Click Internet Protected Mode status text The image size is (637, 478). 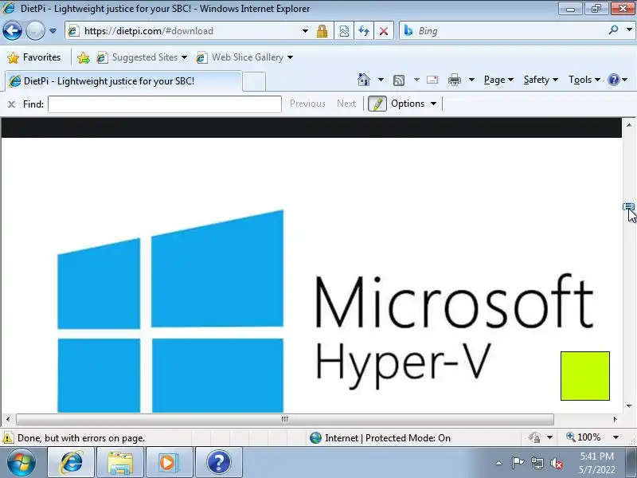point(388,438)
